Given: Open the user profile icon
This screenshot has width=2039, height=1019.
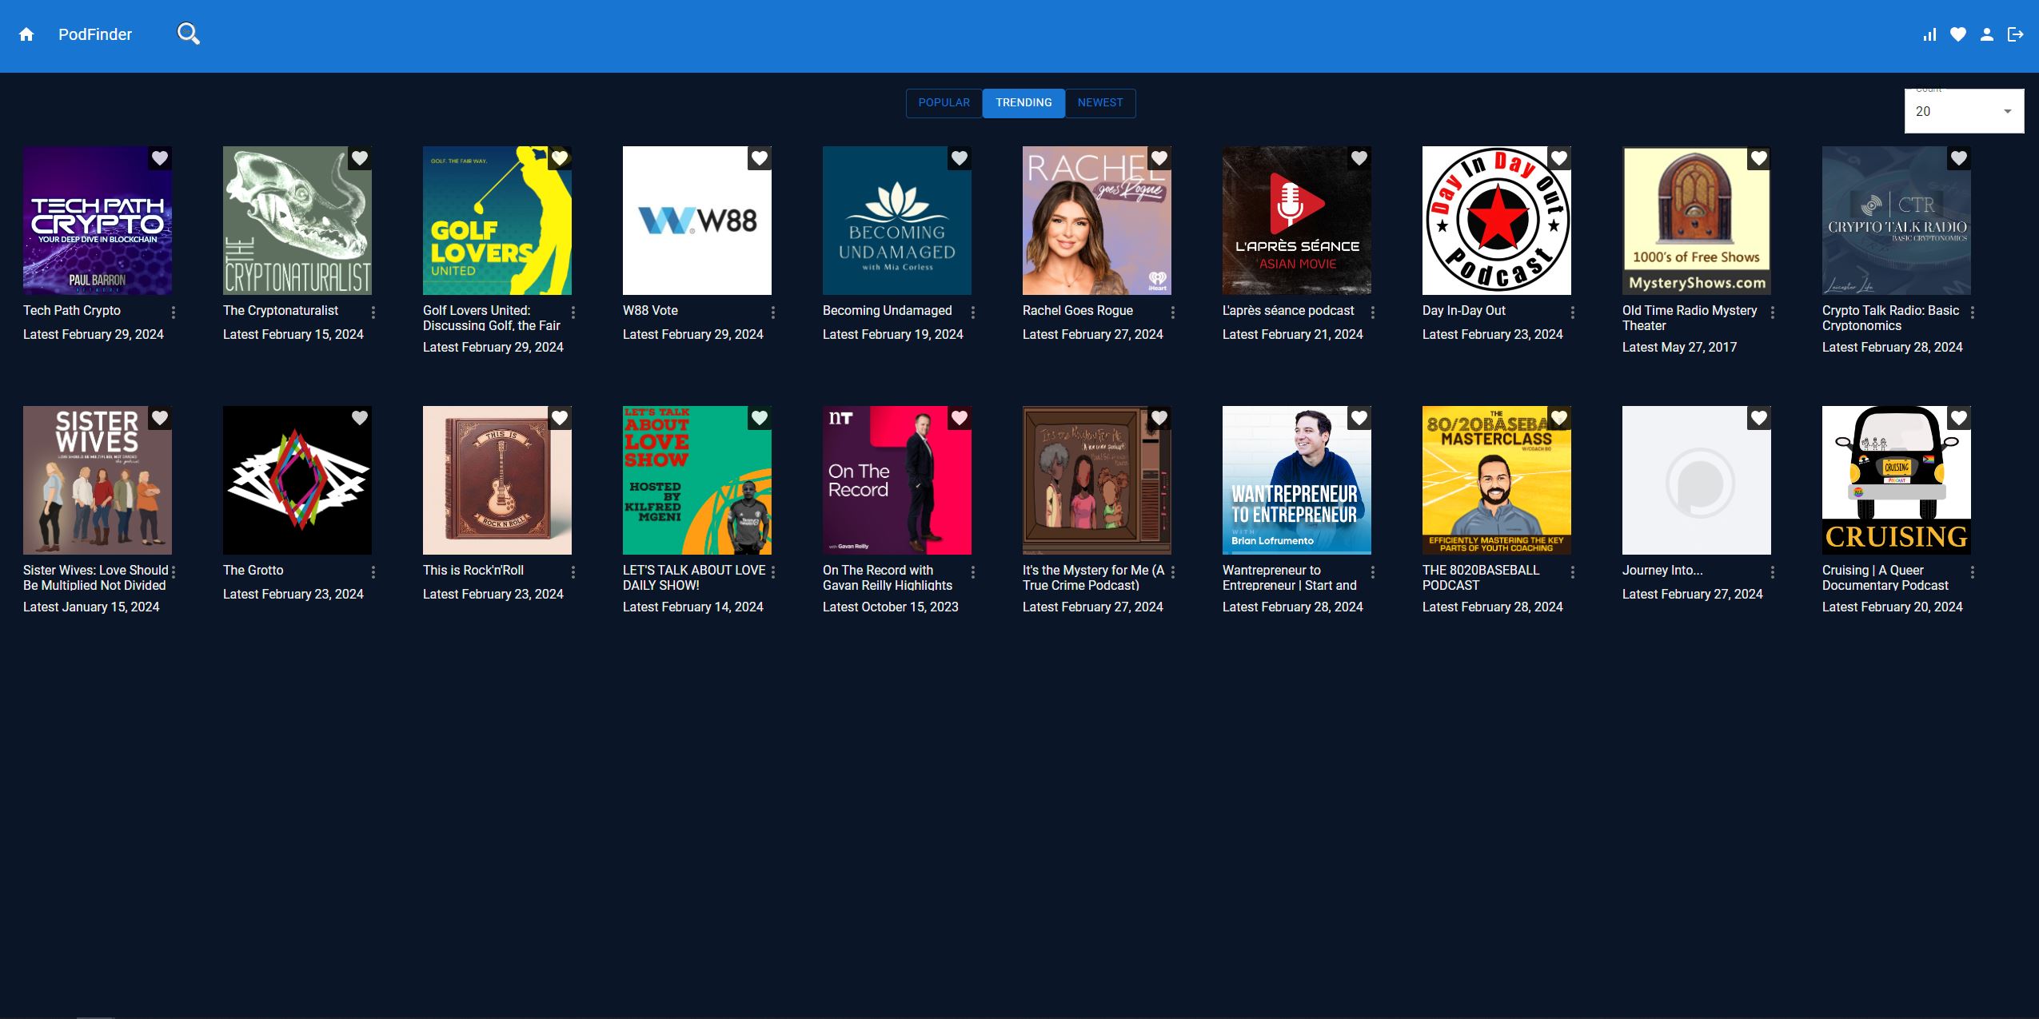Looking at the screenshot, I should point(1987,34).
